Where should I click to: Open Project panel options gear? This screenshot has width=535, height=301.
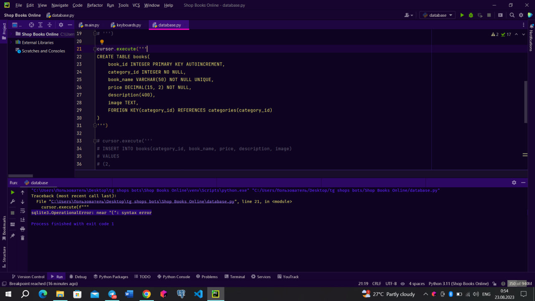pyautogui.click(x=61, y=25)
